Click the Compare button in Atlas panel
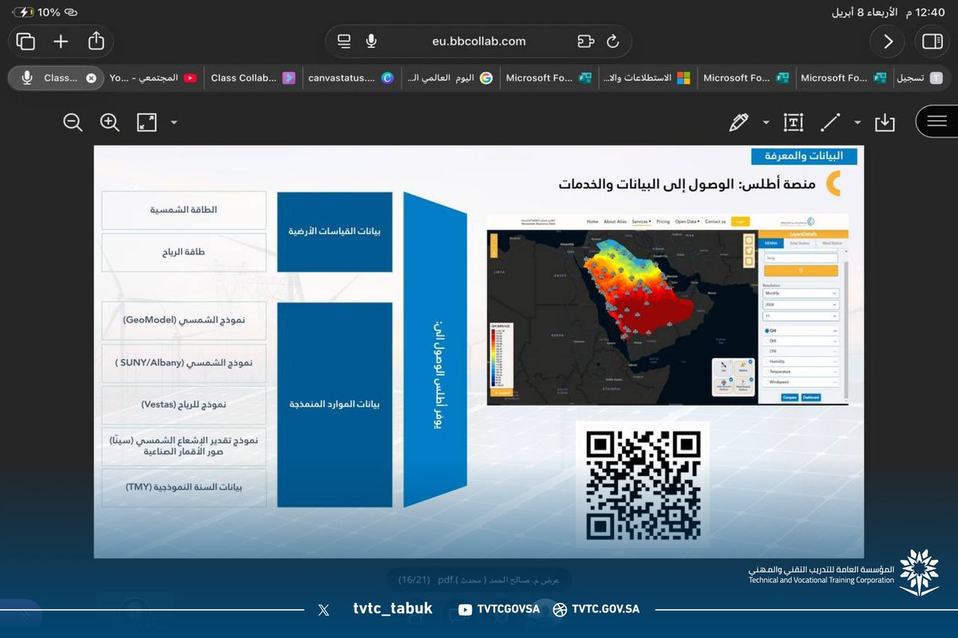Image resolution: width=958 pixels, height=638 pixels. point(790,397)
